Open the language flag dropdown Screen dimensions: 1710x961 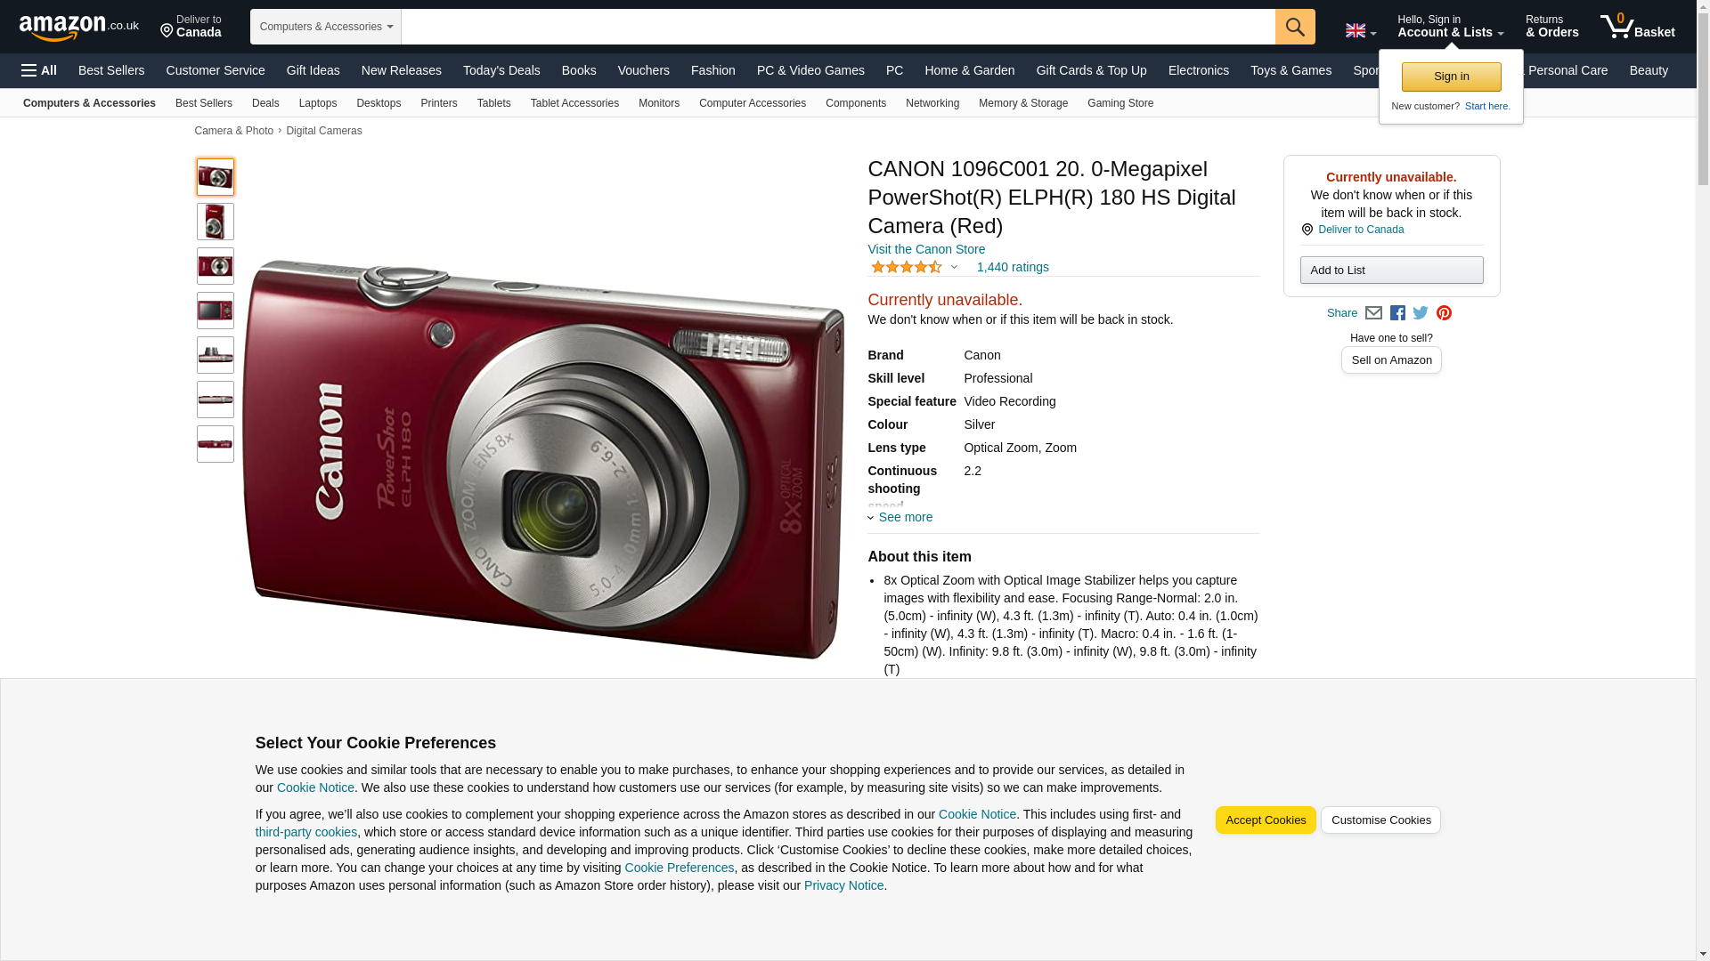click(1361, 31)
